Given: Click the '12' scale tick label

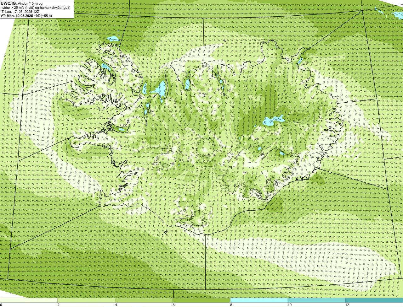Looking at the screenshot, I should coord(347,305).
